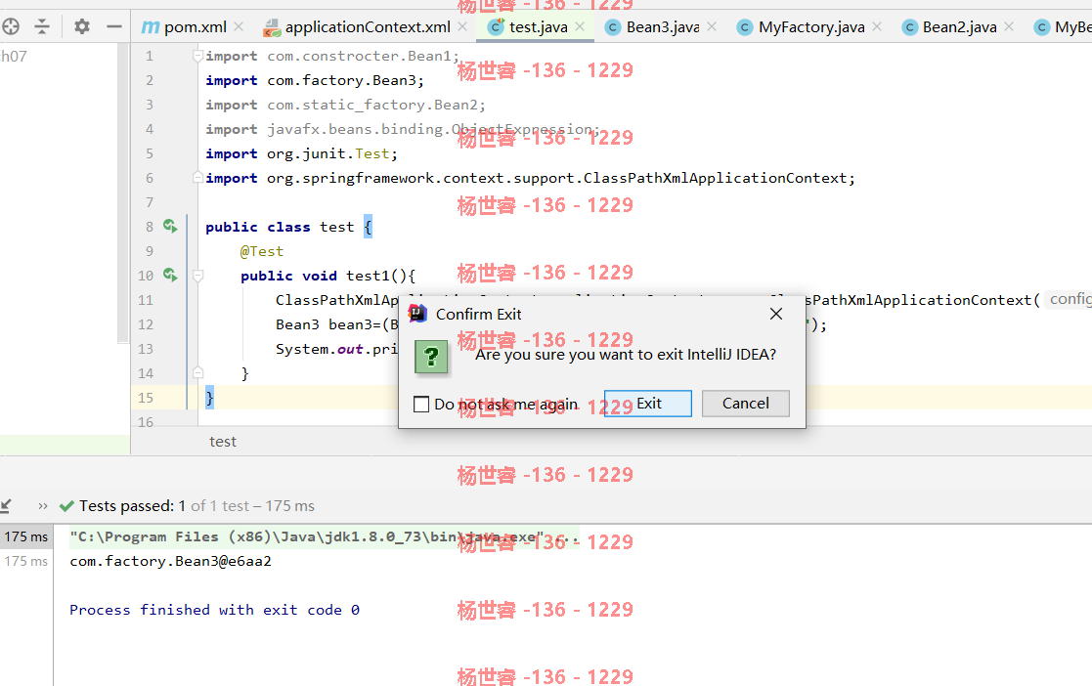Screen dimensions: 1092x686
Task: Click 'test' breadcrumb below the editor
Action: point(223,442)
